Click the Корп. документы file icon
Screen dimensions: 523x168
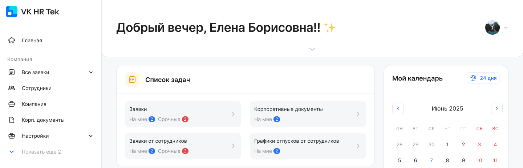coord(12,120)
